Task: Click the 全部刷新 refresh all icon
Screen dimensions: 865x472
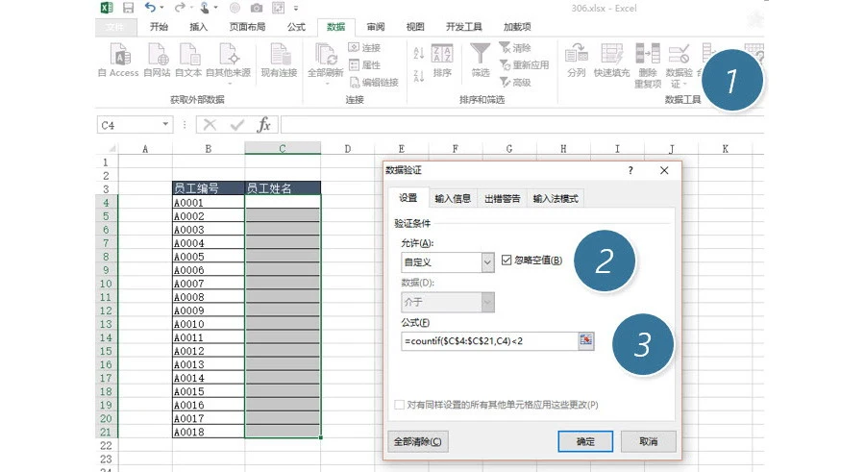Action: (x=325, y=55)
